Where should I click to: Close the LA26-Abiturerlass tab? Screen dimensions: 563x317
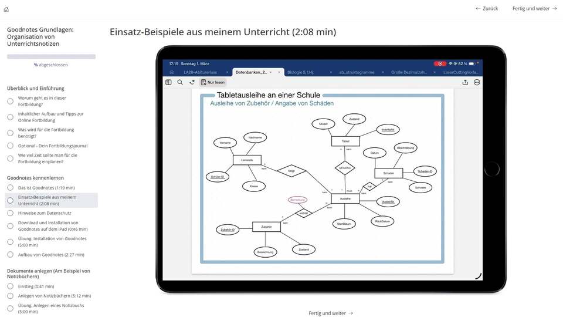click(x=227, y=72)
